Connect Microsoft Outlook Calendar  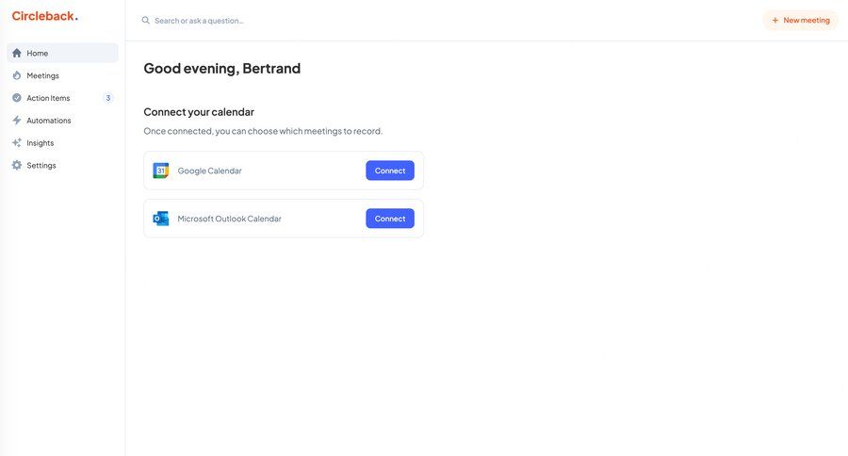(x=390, y=219)
